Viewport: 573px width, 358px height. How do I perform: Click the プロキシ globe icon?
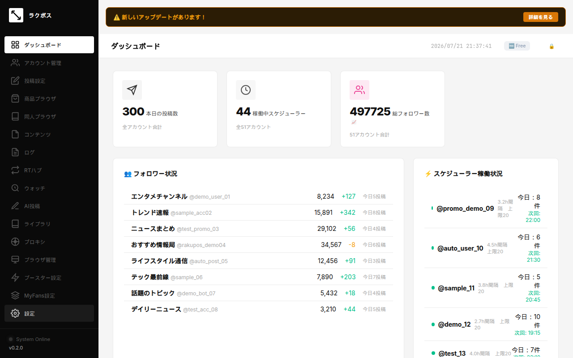click(x=15, y=242)
